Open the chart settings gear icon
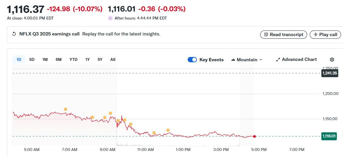 coord(332,60)
